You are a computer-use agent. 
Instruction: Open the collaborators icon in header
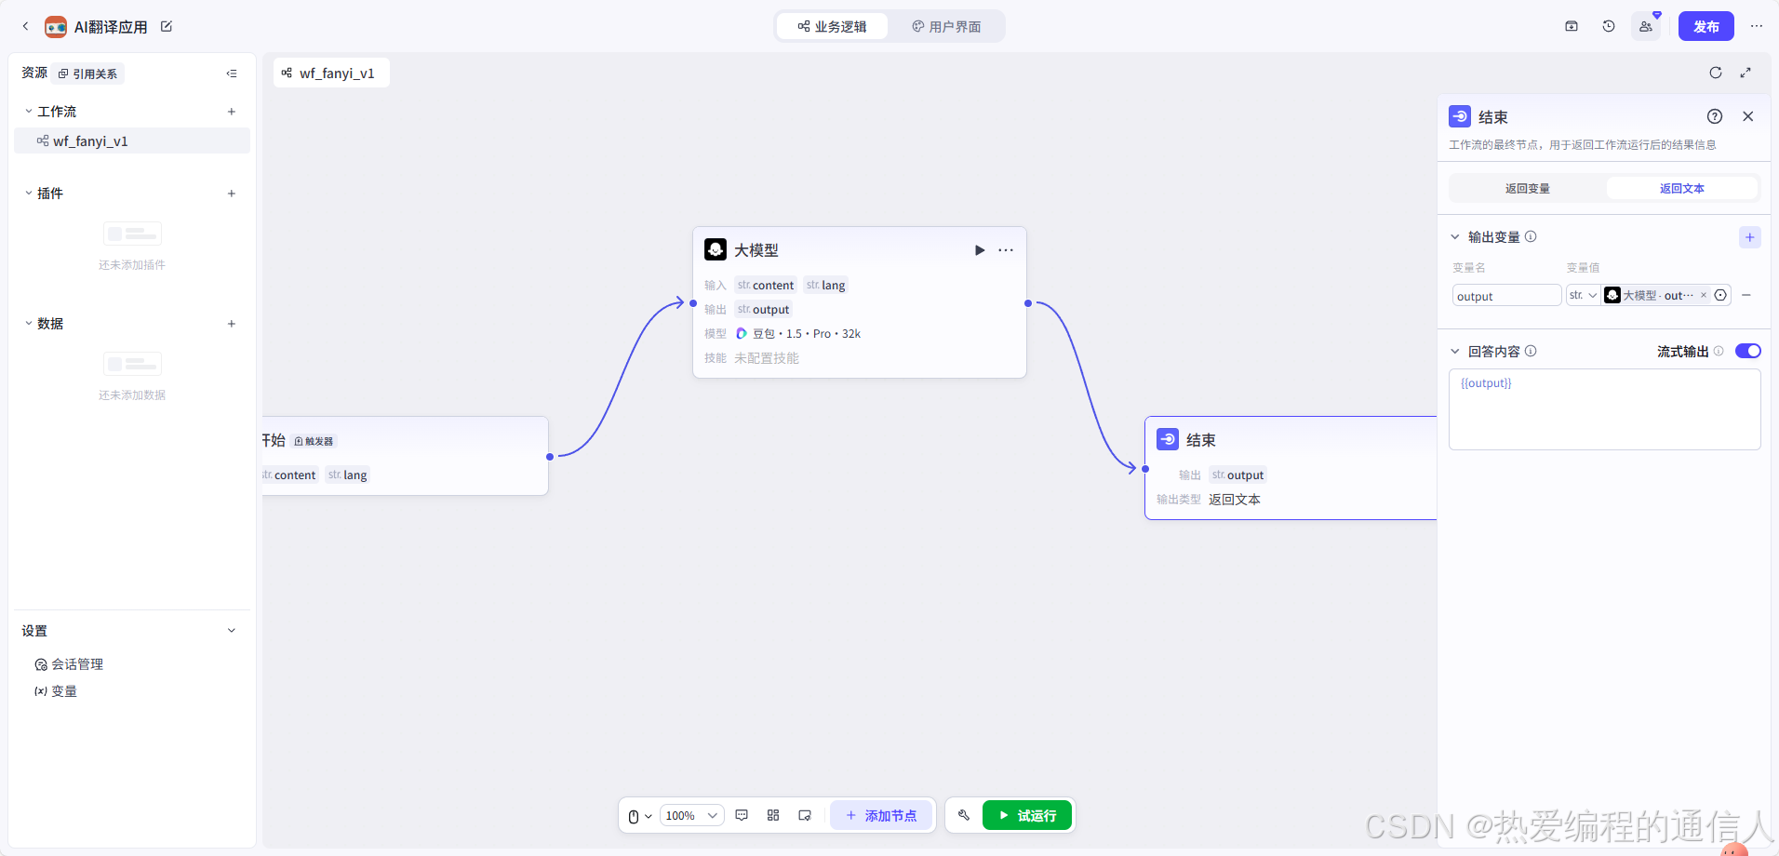coord(1646,26)
